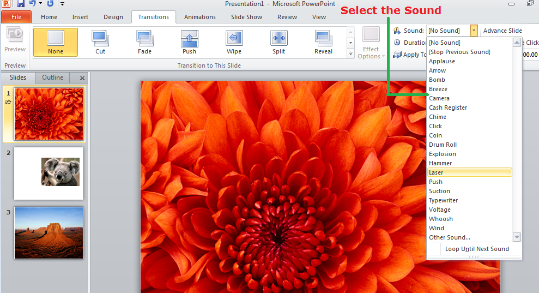539x293 pixels.
Task: Choose Click sound
Action: 469,127
